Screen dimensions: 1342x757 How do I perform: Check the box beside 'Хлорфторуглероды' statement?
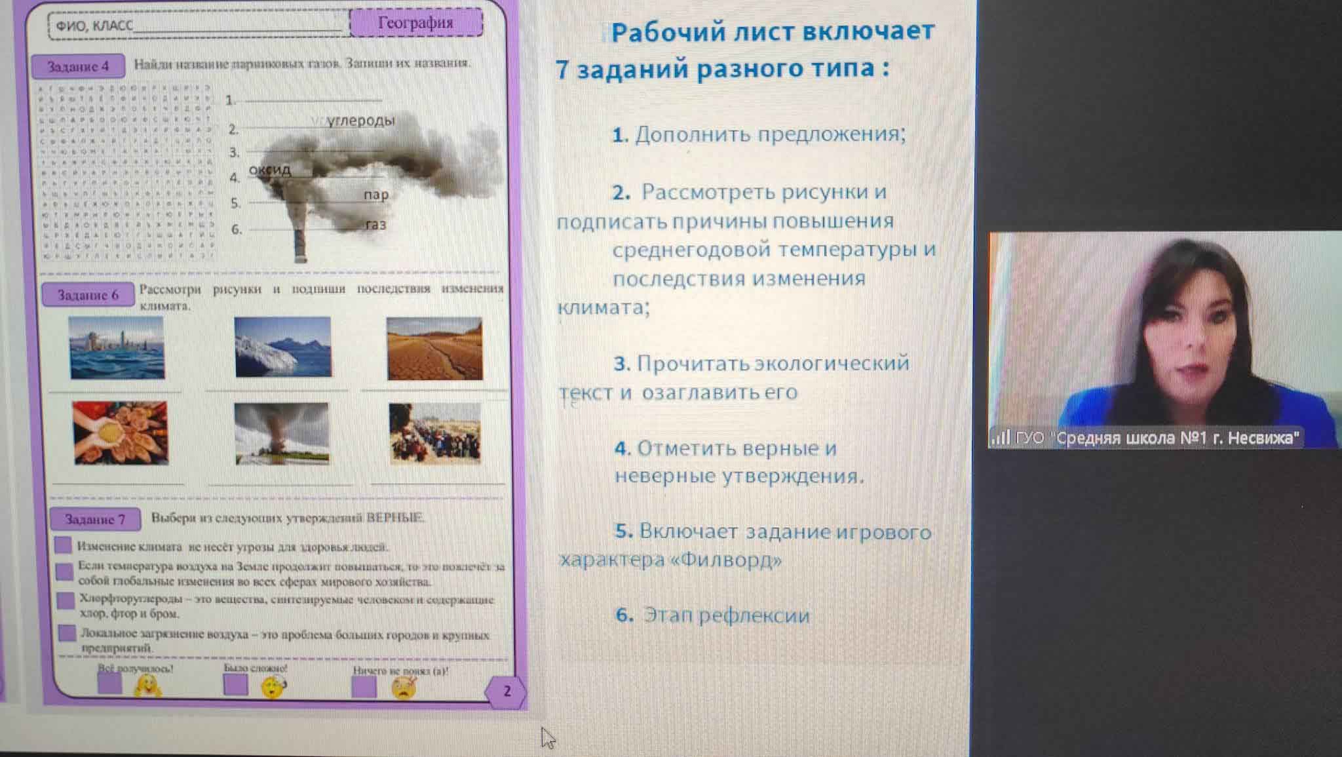[65, 600]
